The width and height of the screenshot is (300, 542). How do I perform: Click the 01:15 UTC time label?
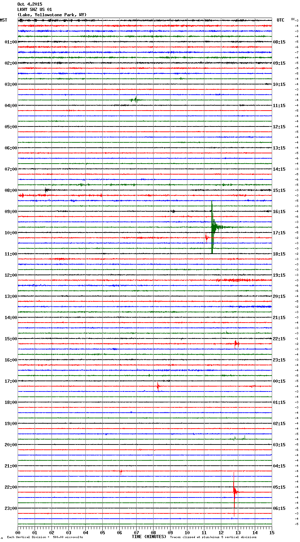coord(279,402)
